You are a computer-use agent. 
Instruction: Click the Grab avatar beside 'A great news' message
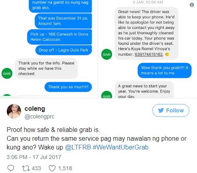coord(106,95)
